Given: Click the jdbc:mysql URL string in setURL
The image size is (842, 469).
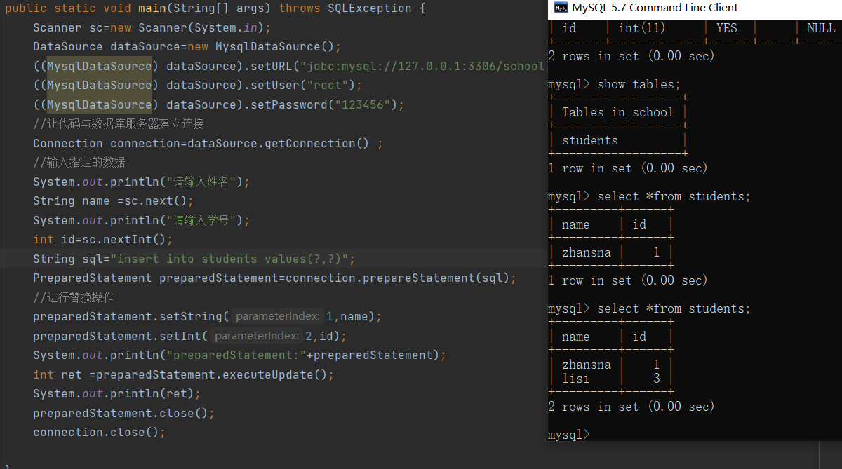Looking at the screenshot, I should 422,66.
